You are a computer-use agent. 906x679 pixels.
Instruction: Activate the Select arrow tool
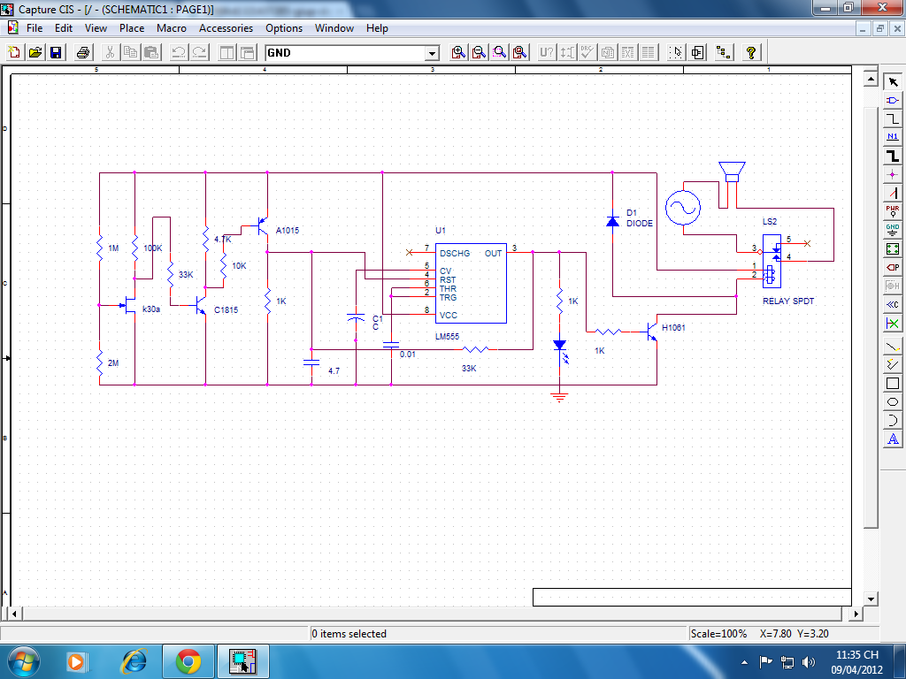pos(893,81)
